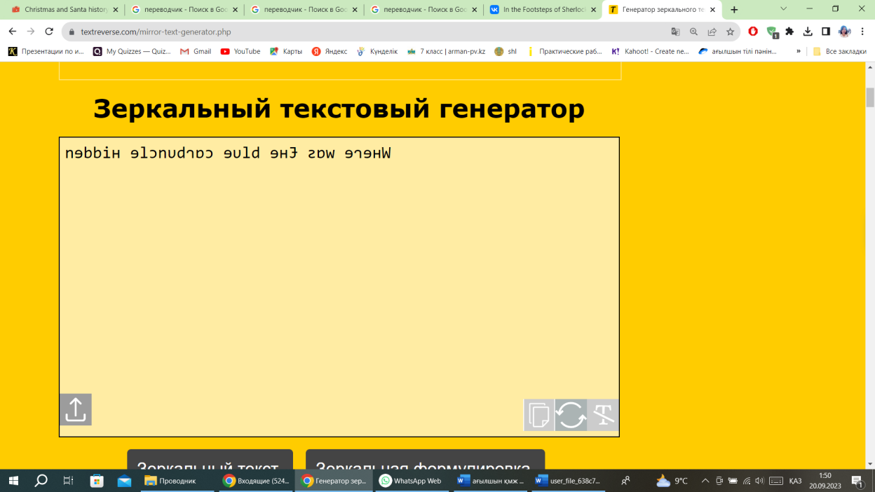Open the Windows Start menu
The image size is (875, 492).
pyautogui.click(x=13, y=481)
